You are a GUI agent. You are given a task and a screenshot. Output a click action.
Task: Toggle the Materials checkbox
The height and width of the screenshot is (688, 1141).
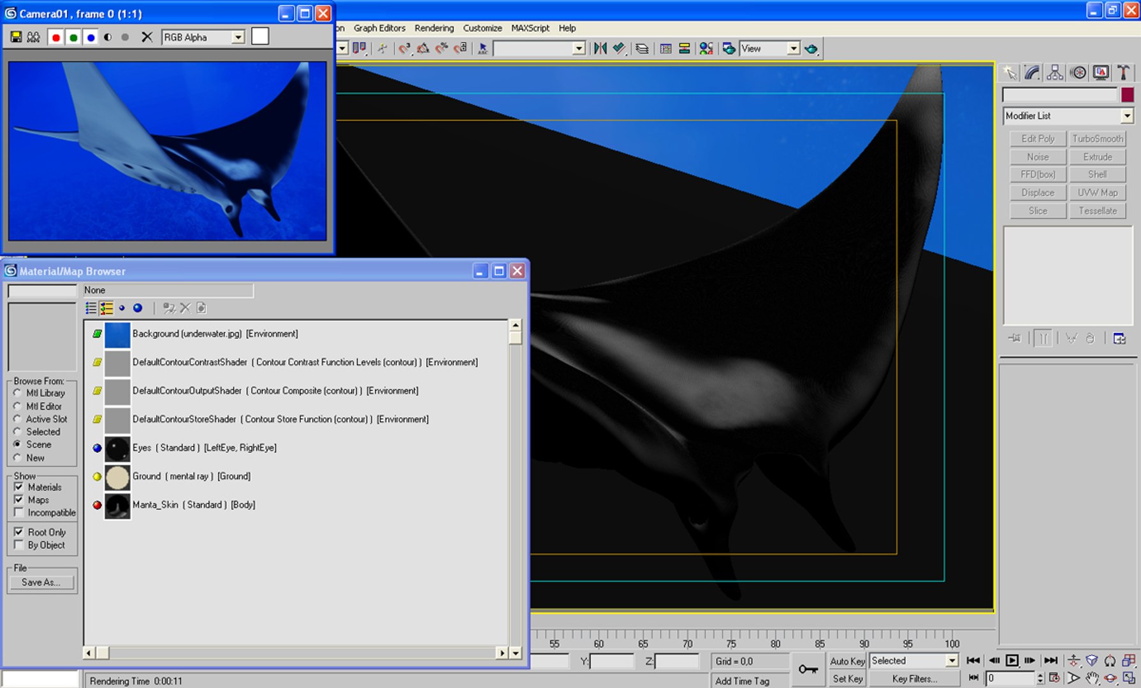(x=18, y=487)
